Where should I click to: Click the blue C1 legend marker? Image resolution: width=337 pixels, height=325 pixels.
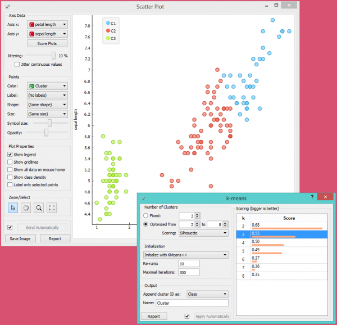pos(107,23)
